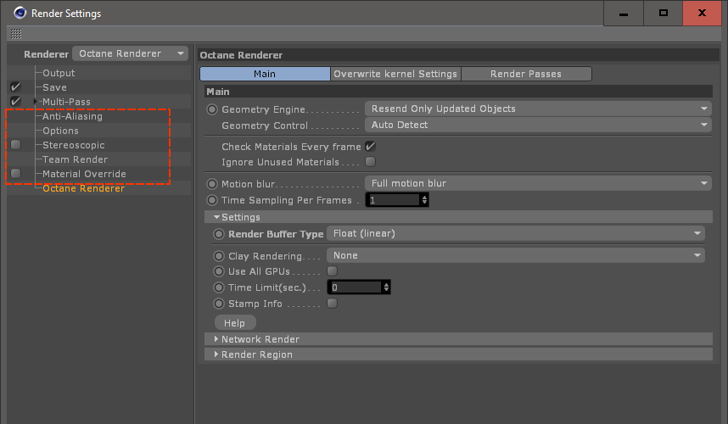
Task: Click keyframe dot beside Clay Rendering
Action: tap(220, 256)
